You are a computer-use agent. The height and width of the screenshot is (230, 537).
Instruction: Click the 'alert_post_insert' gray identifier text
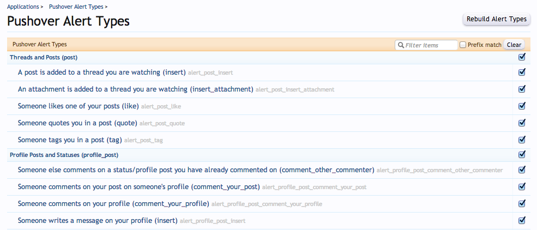point(210,73)
